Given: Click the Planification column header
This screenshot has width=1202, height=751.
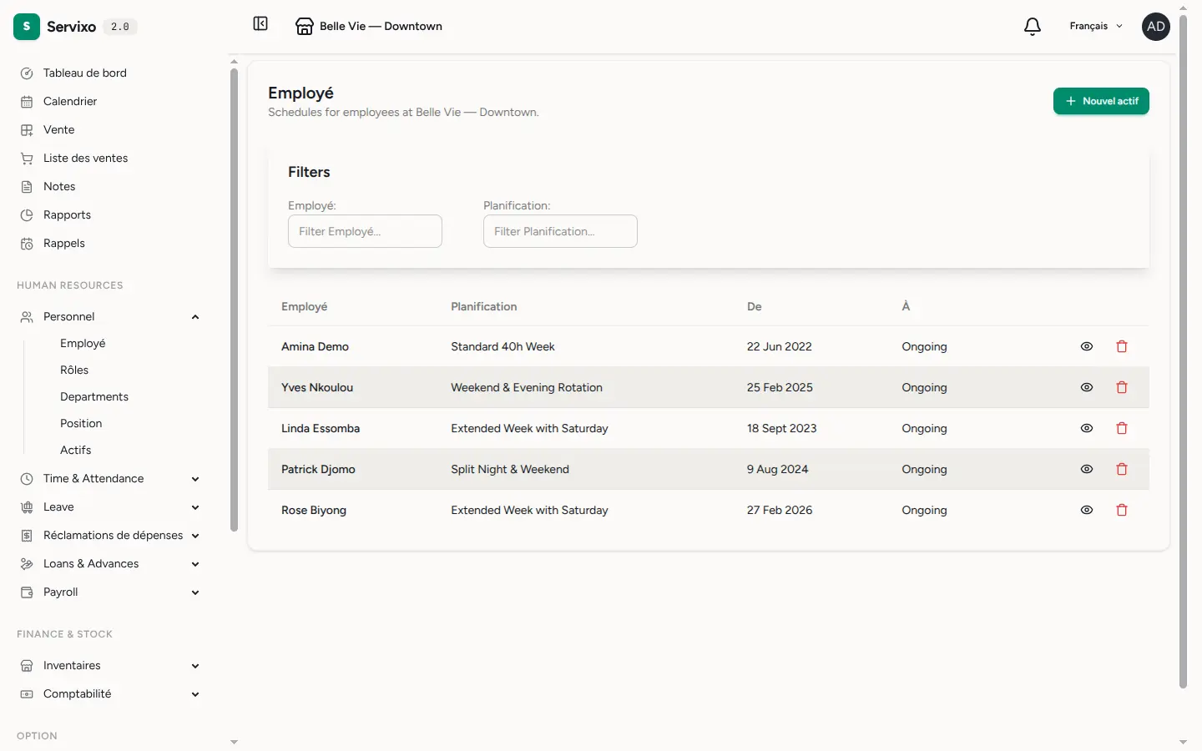Looking at the screenshot, I should click(484, 307).
